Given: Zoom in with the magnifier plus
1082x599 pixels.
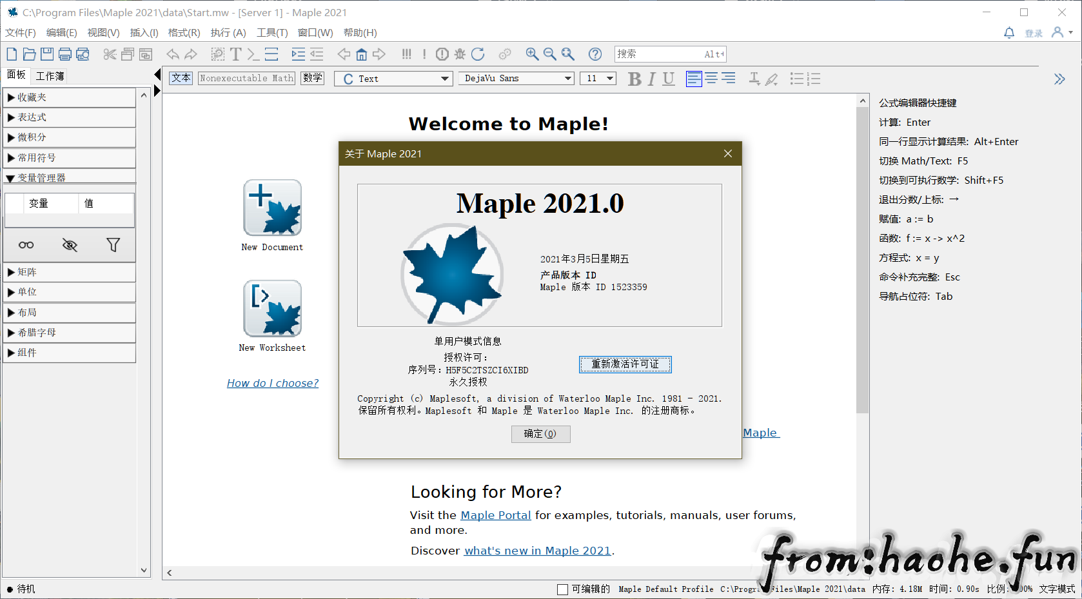Looking at the screenshot, I should (532, 54).
